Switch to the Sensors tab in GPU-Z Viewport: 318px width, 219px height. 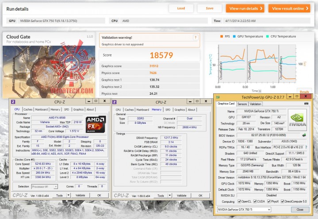(242, 104)
